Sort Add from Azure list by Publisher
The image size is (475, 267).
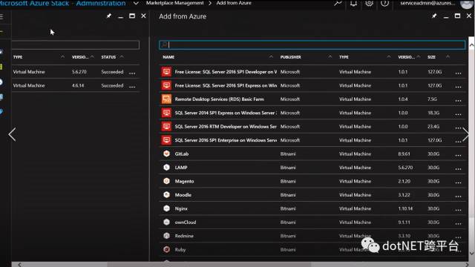[x=290, y=57]
